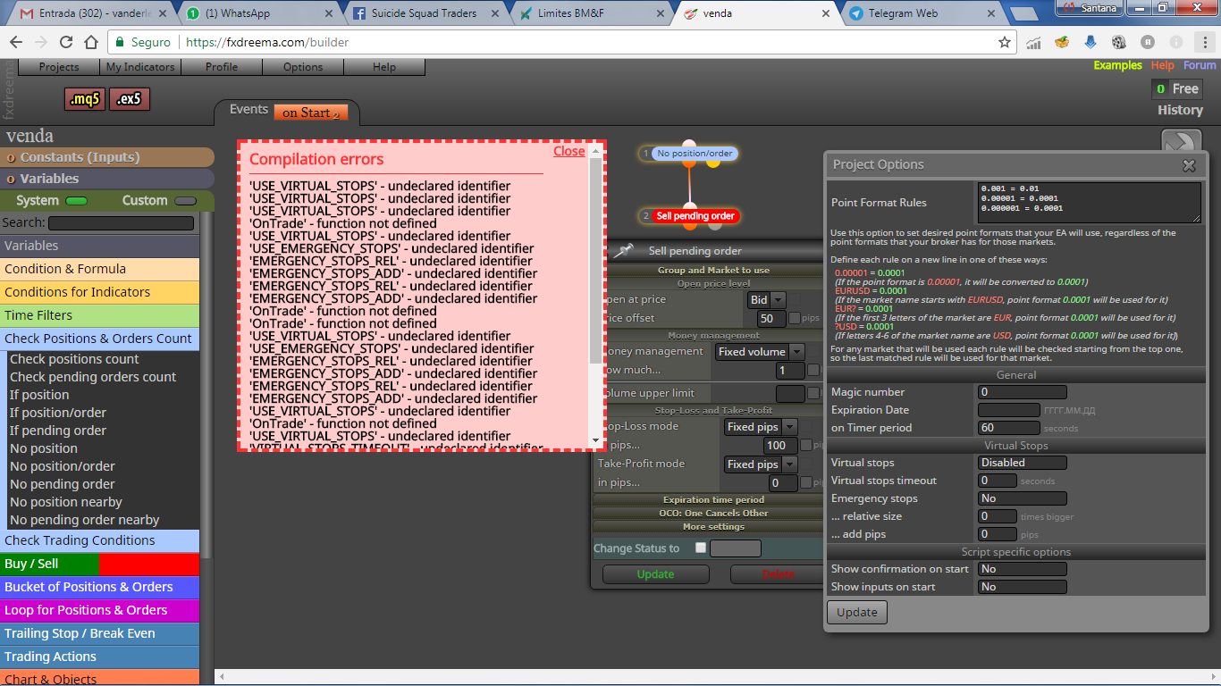
Task: Open the Profile menu
Action: (222, 67)
